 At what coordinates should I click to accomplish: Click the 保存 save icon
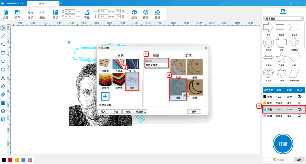point(17,12)
